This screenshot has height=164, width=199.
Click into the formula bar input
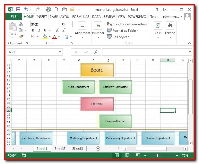(x=145, y=52)
